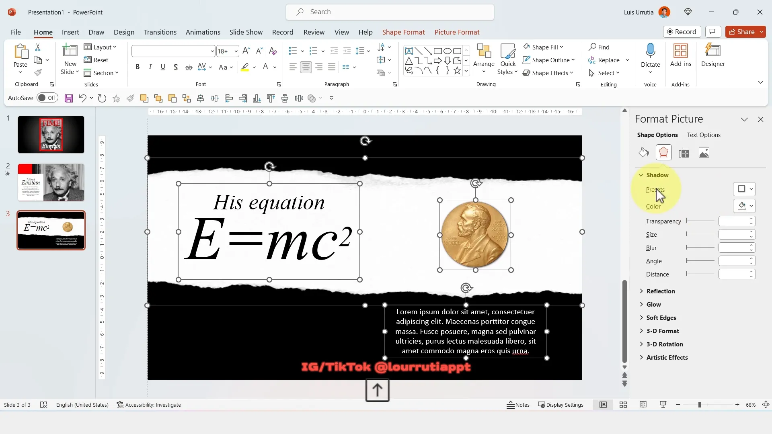Open the Insert ribbon tab
The width and height of the screenshot is (772, 434).
tap(70, 32)
